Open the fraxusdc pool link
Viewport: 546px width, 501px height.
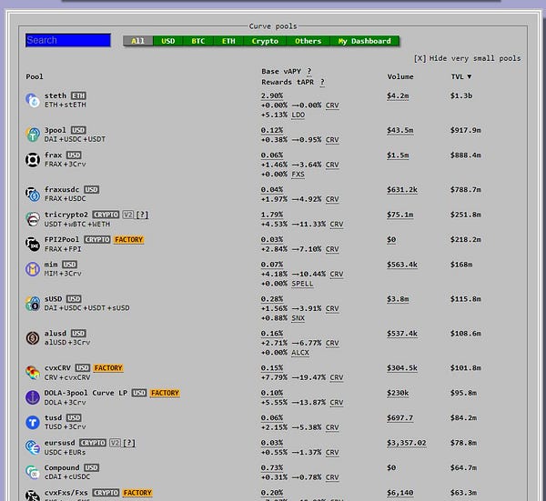tap(62, 190)
